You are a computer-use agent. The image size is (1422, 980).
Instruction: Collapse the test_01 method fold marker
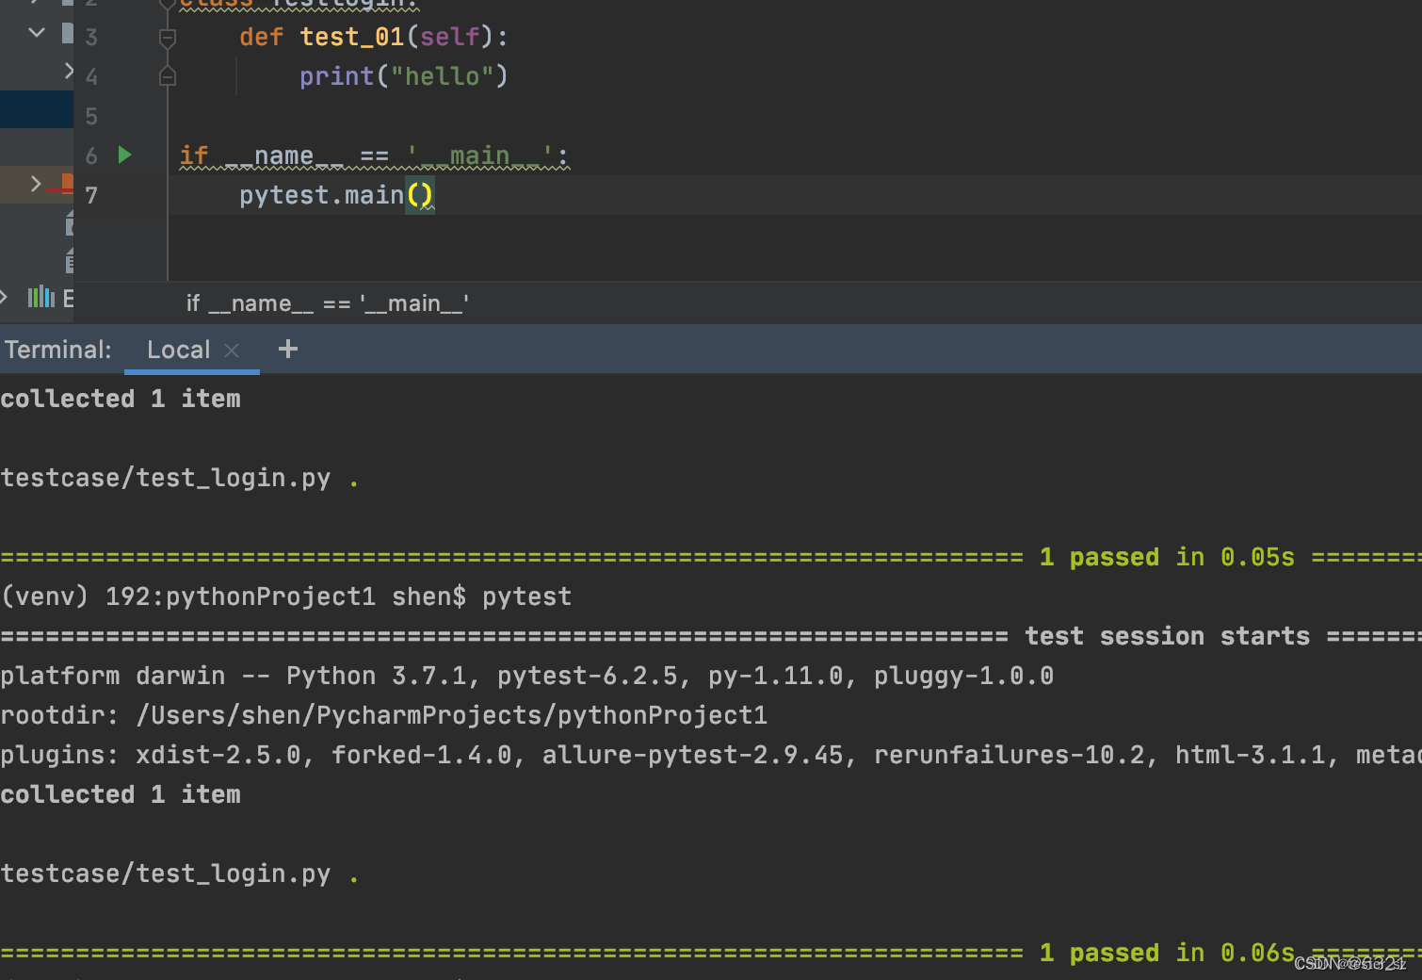[x=168, y=38]
